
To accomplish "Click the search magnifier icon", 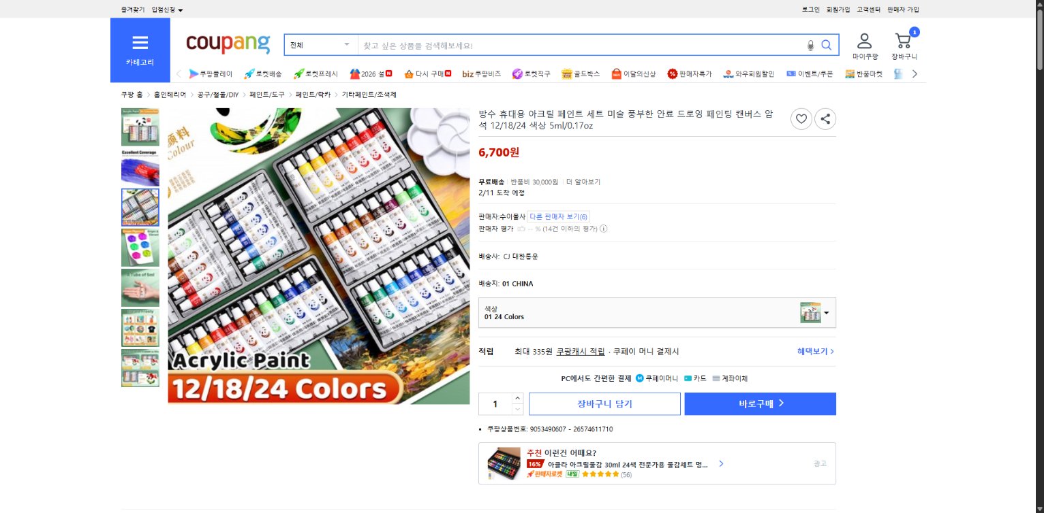I will (827, 45).
